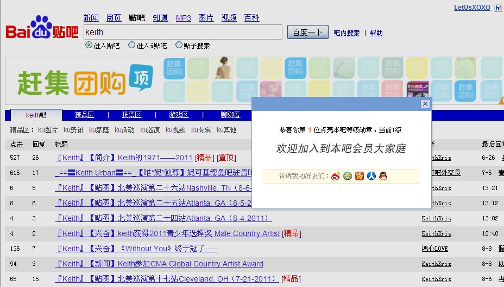Switch to the 聊聊看 tab
Viewport: 504px width, 287px height.
tap(230, 115)
